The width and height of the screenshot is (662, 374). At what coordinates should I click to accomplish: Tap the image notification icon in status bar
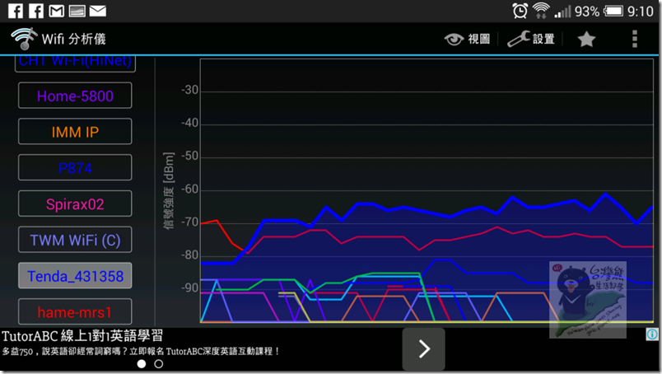(x=77, y=11)
